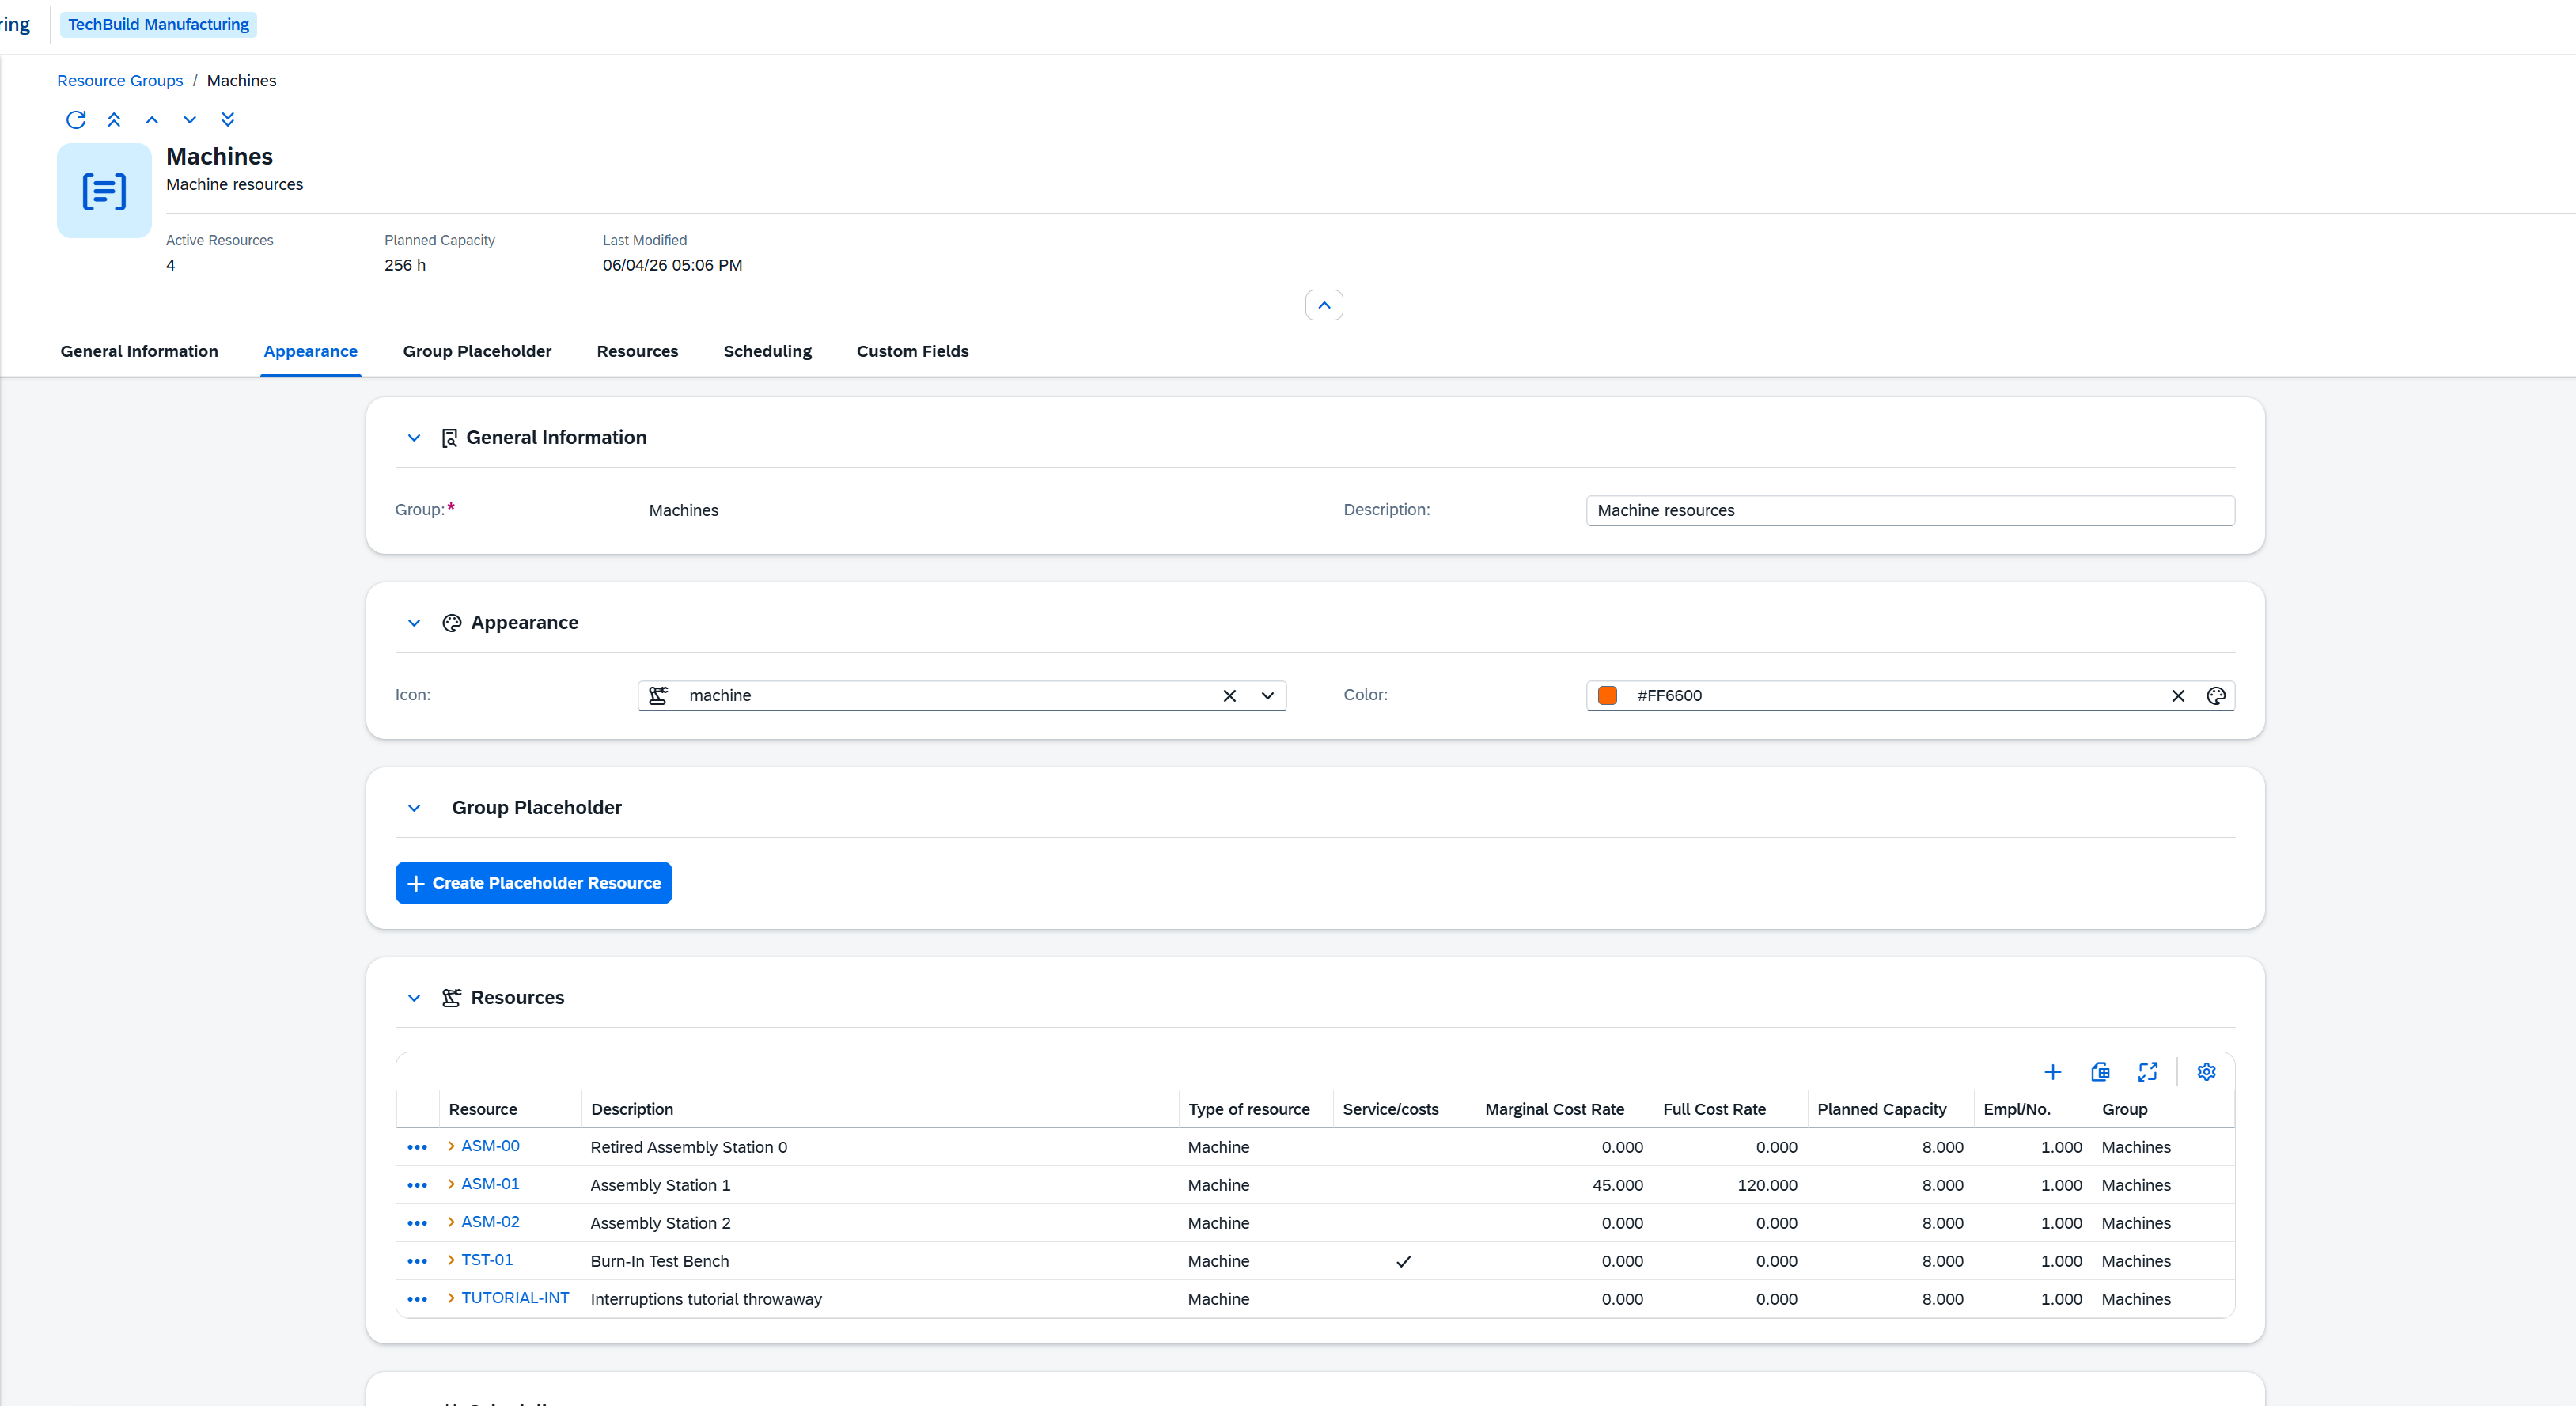The height and width of the screenshot is (1406, 2576).
Task: Expand the TUTORIAL-INT row arrow
Action: (x=451, y=1298)
